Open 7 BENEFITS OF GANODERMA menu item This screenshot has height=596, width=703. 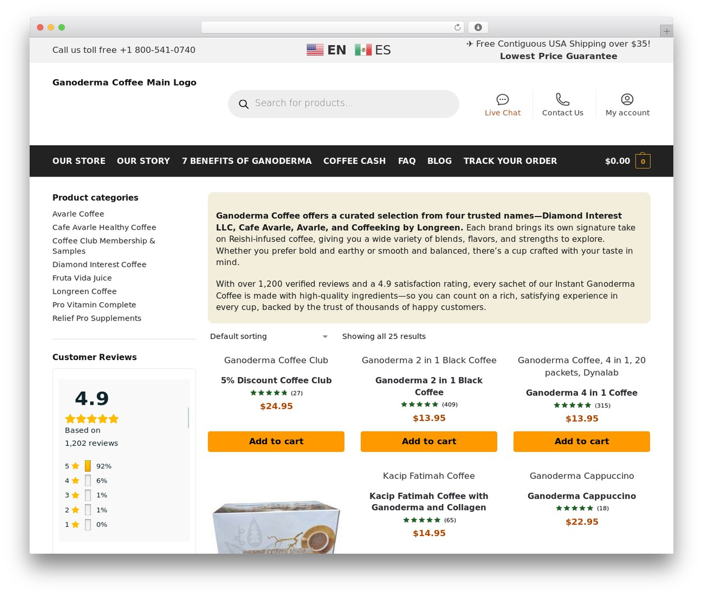(247, 161)
